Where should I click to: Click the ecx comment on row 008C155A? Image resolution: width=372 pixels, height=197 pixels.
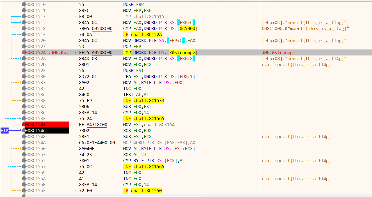click(298, 179)
